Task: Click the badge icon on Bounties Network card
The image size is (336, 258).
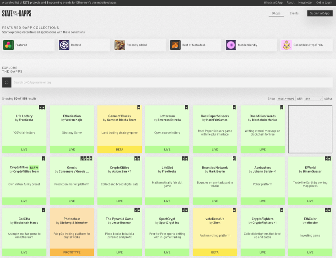Action: click(x=234, y=159)
